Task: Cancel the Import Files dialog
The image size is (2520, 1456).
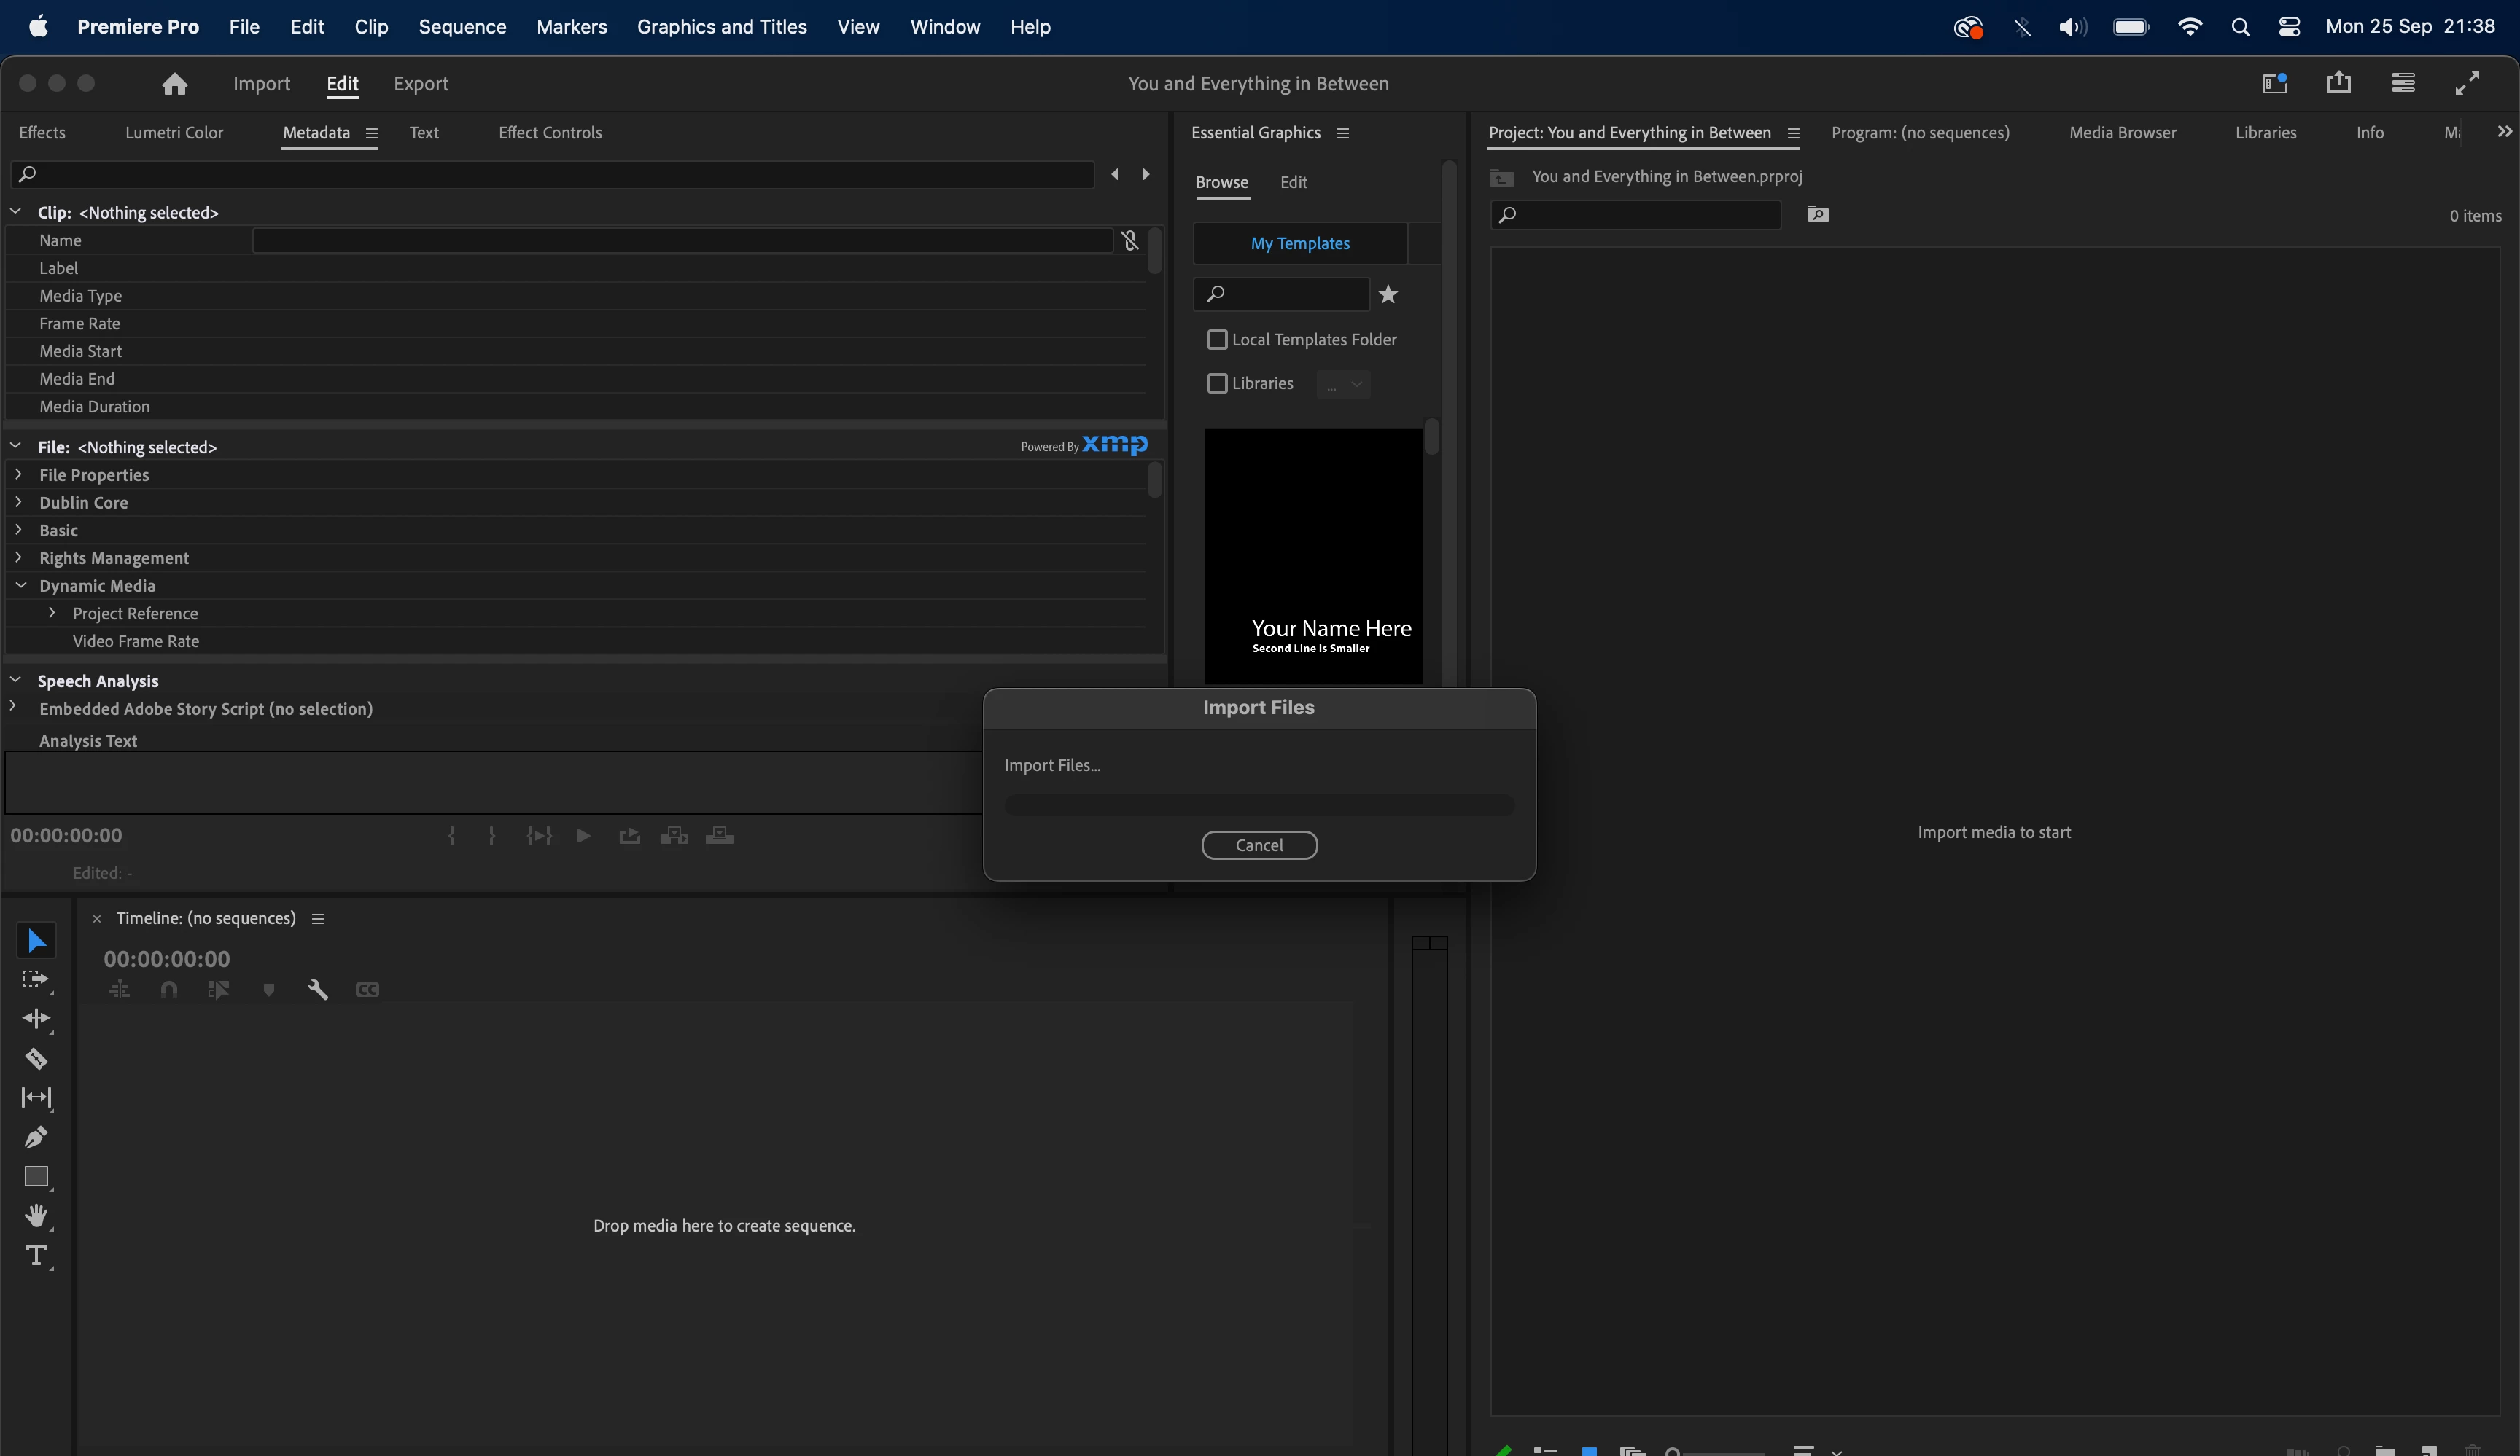Action: 1259,845
